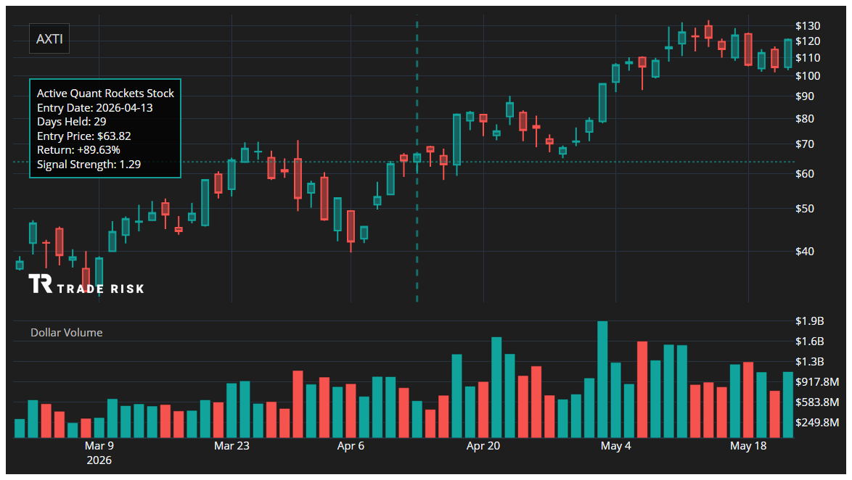Select the 'Entry Price: $63.82' text
The height and width of the screenshot is (480, 852).
tap(83, 136)
